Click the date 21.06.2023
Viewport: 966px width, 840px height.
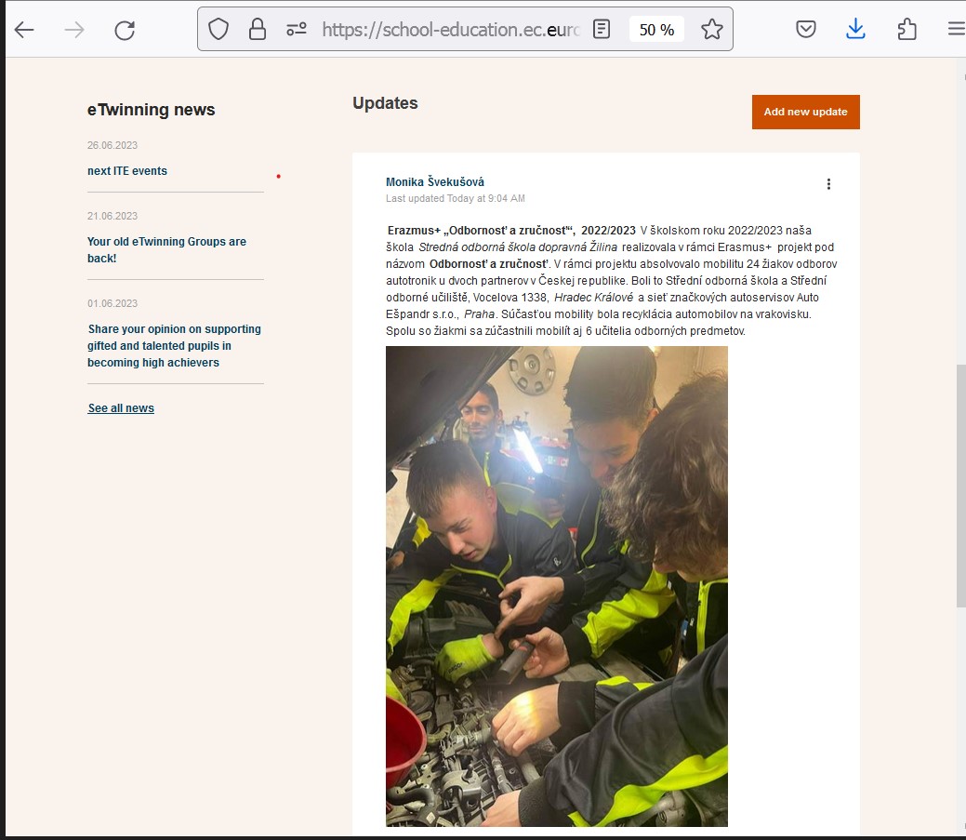(112, 216)
